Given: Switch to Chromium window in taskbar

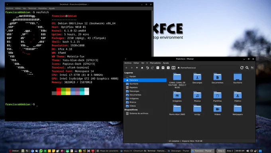Looking at the screenshot, I should pyautogui.click(x=132, y=151).
